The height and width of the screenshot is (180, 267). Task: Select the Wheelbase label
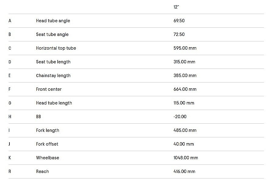pos(48,158)
